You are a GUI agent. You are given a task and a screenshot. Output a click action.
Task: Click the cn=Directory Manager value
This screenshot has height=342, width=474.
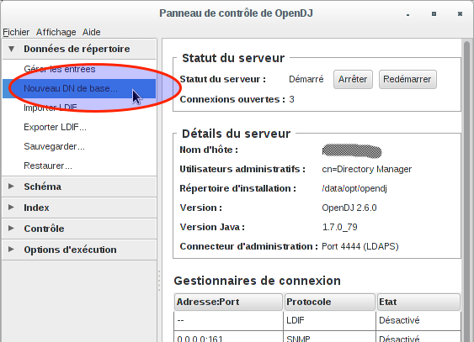367,169
